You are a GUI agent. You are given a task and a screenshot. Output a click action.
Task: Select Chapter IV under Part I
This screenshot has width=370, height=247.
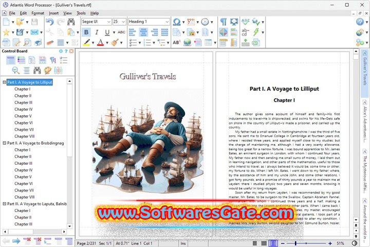[x=23, y=109]
